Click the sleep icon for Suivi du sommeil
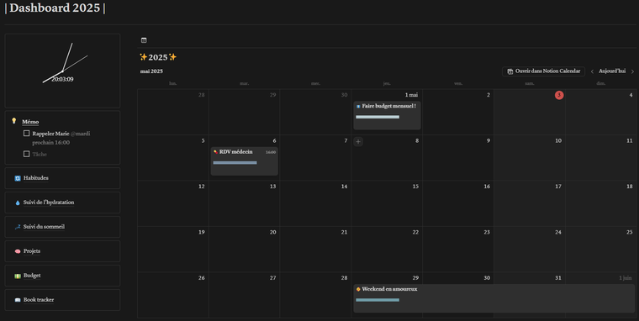 (18, 227)
